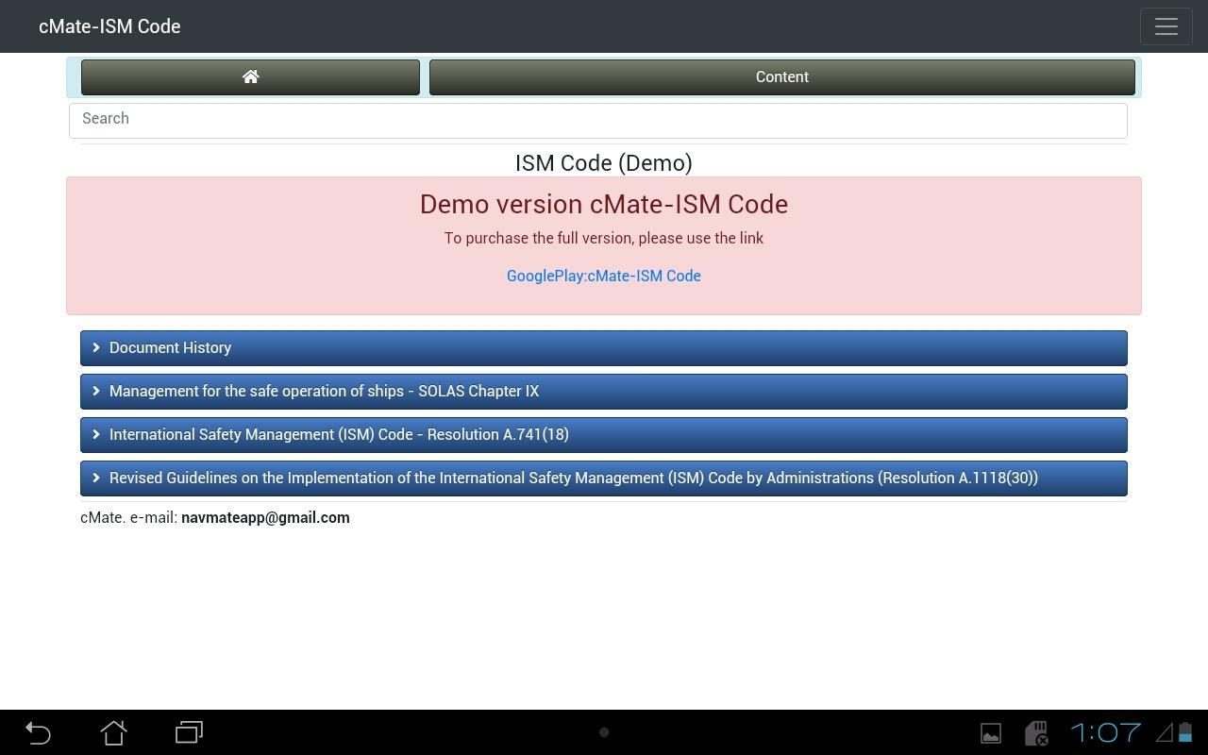Tap the SD card notification icon
This screenshot has height=755, width=1208.
point(1036,733)
